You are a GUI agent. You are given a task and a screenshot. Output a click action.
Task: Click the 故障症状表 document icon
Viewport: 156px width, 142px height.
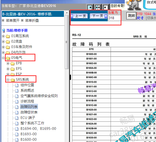(17, 112)
